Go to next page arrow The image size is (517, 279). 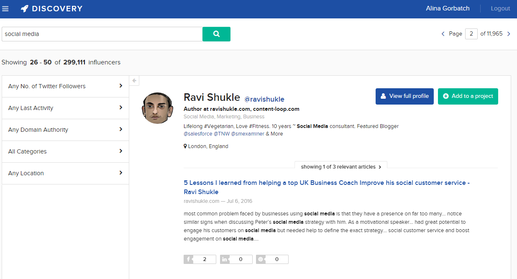pos(509,34)
